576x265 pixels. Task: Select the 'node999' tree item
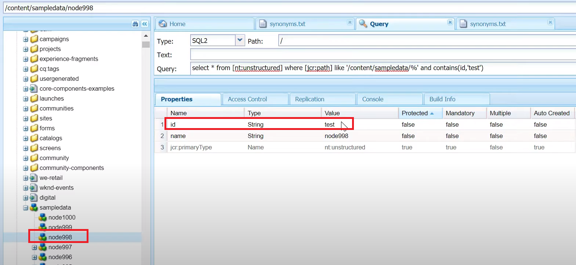click(60, 227)
